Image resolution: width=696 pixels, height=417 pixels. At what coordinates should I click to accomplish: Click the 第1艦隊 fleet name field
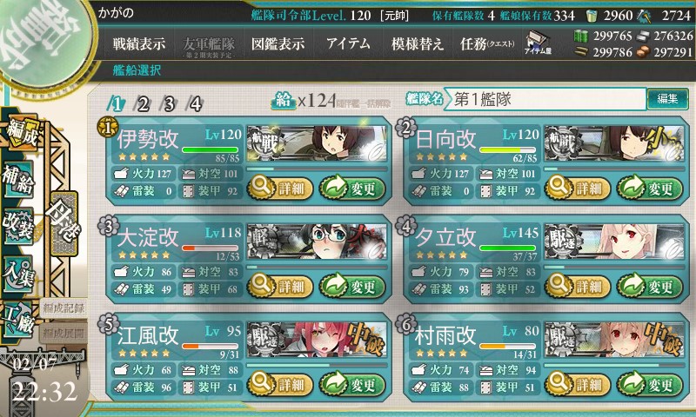545,99
